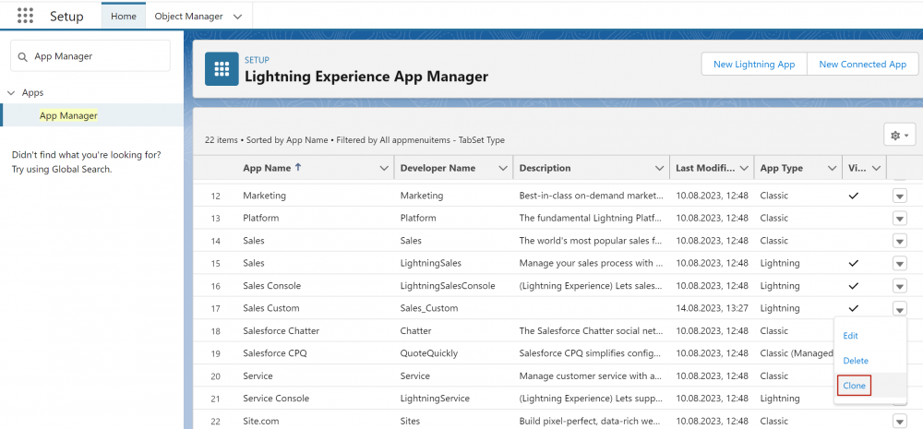Click the QuoteQuickly developer name cell

(x=428, y=353)
